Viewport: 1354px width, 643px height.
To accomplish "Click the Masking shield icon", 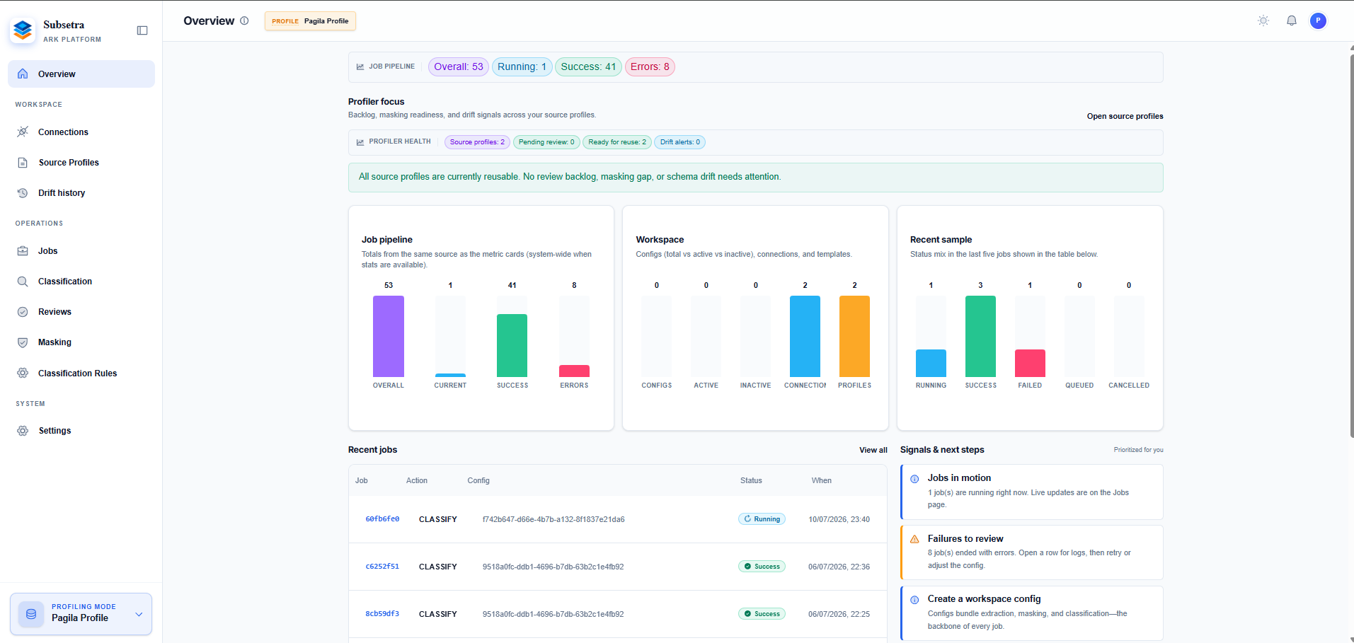I will coord(23,342).
